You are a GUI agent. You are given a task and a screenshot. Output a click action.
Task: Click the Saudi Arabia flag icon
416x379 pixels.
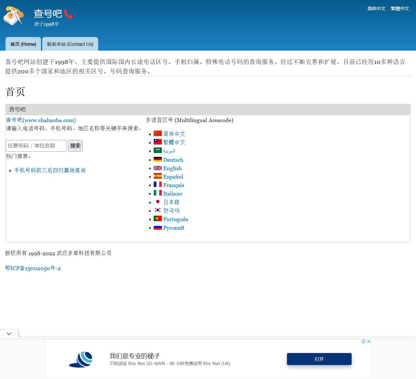point(158,150)
